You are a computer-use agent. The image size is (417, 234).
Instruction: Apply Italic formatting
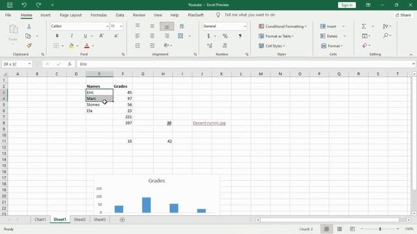[72, 36]
